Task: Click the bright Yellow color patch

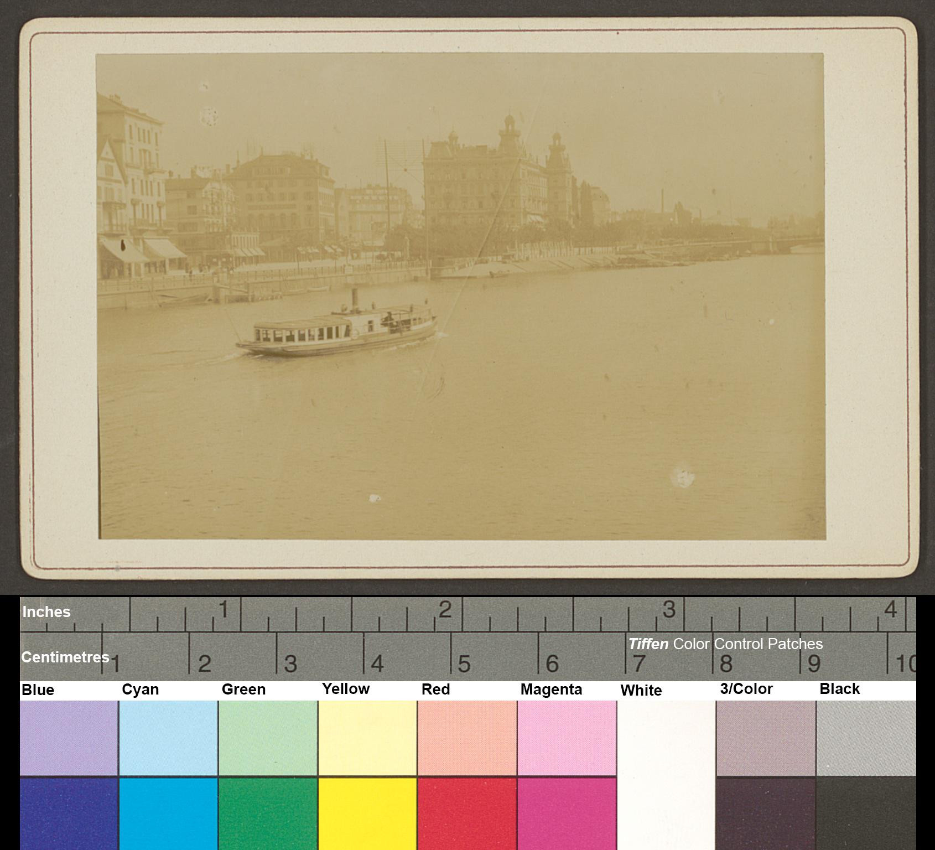Action: [367, 814]
